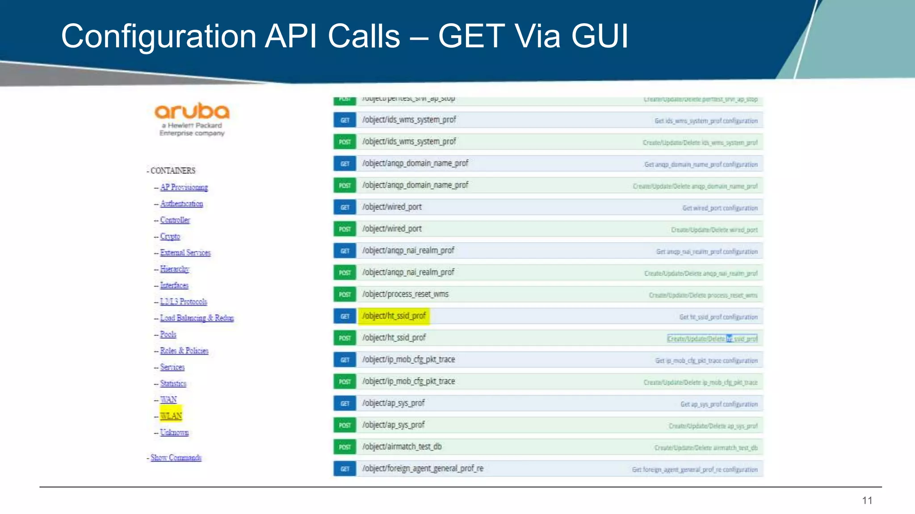The width and height of the screenshot is (915, 514).
Task: Open Unknown container link
Action: tap(174, 432)
